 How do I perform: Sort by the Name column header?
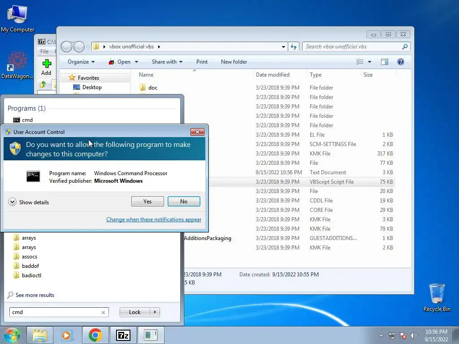[x=146, y=75]
